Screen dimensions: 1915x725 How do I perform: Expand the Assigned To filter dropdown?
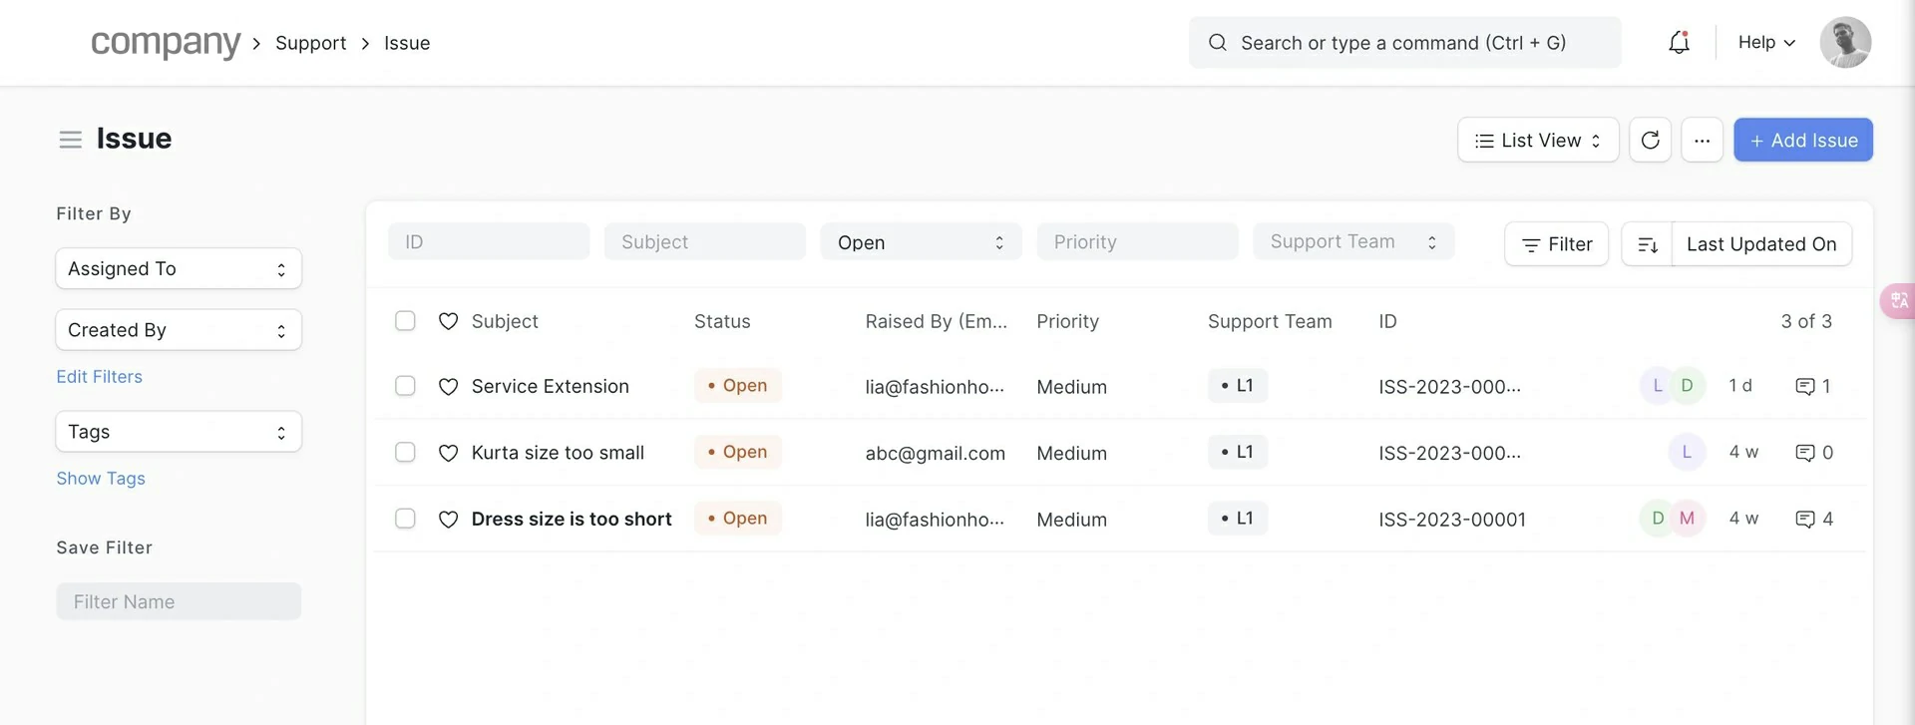click(x=179, y=269)
